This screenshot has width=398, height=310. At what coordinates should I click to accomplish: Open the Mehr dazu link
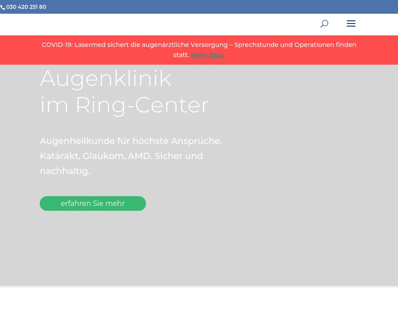pyautogui.click(x=207, y=55)
